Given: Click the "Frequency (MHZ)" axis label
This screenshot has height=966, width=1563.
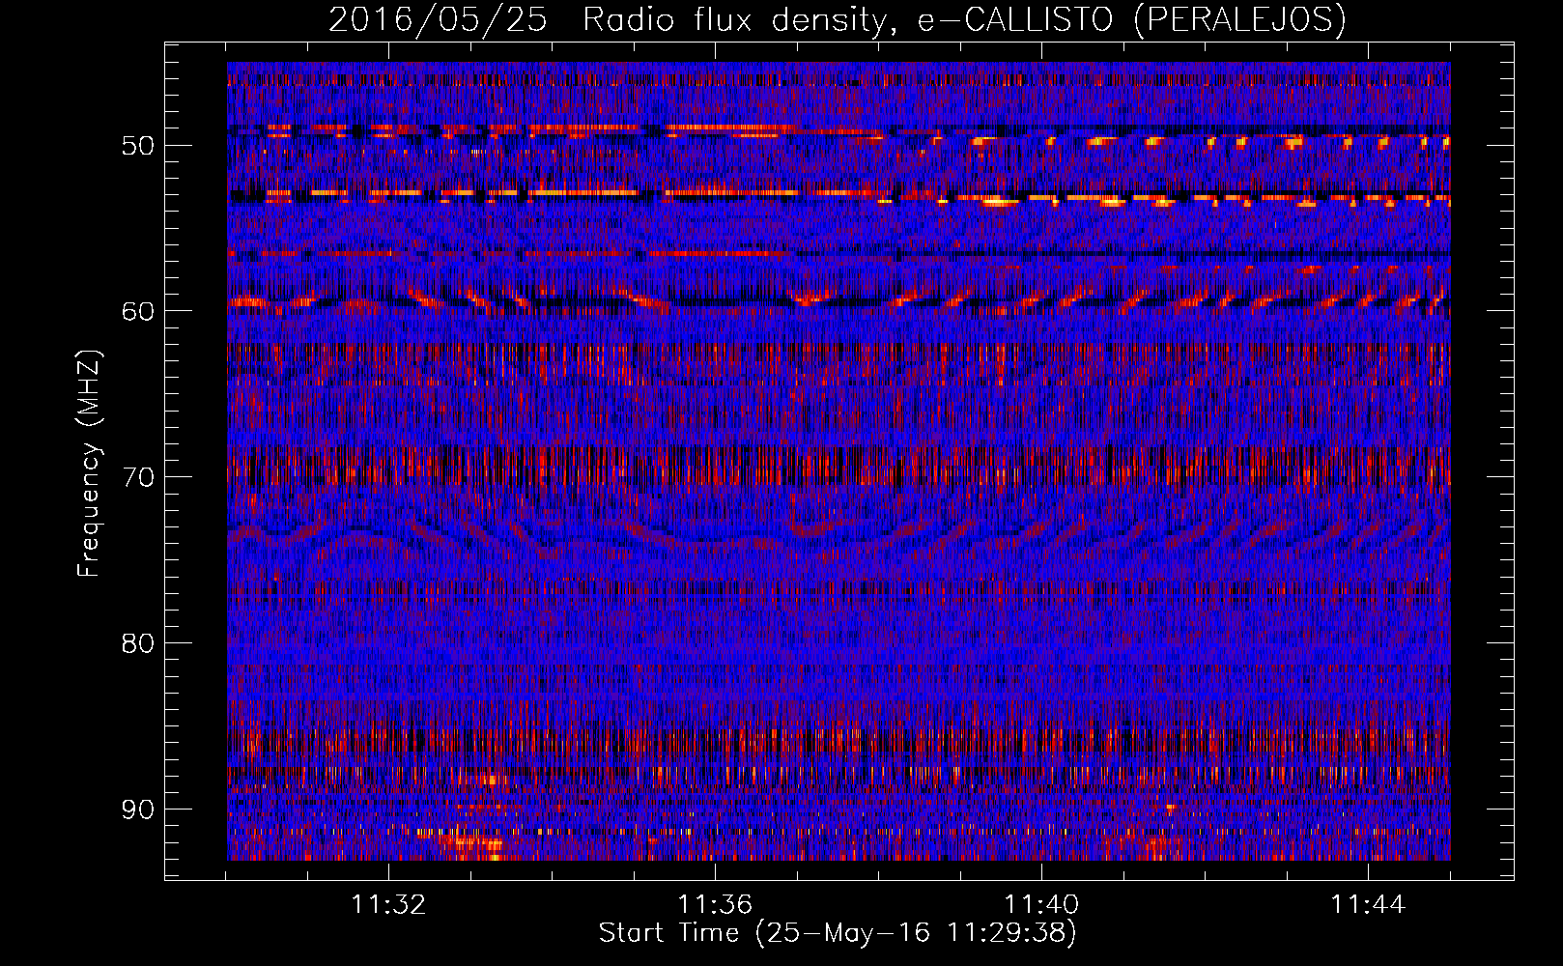Looking at the screenshot, I should tap(89, 464).
